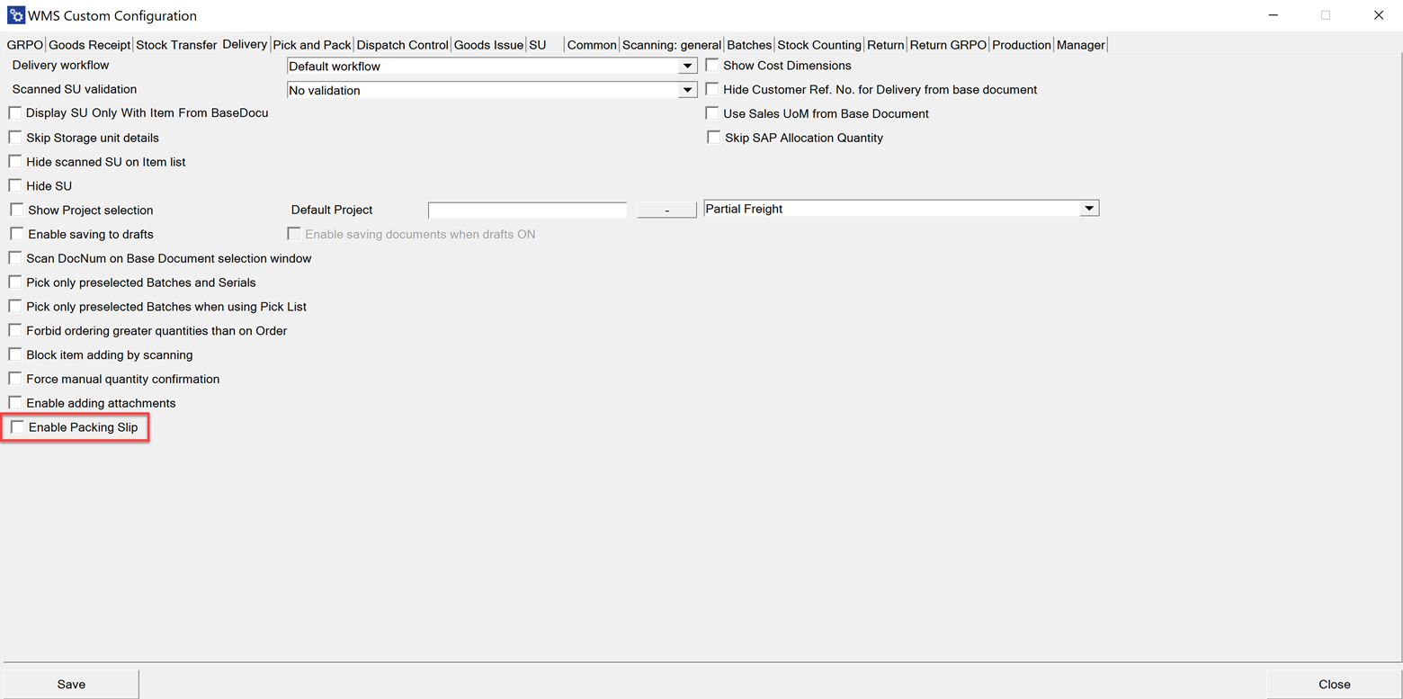The height and width of the screenshot is (699, 1403).
Task: Enable saving to drafts
Action: pyautogui.click(x=15, y=233)
